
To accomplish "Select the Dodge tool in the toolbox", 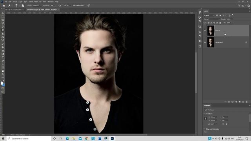I will point(3,30).
